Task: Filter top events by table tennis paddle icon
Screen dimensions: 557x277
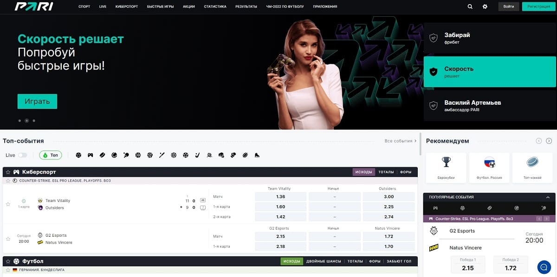Action: coord(126,155)
